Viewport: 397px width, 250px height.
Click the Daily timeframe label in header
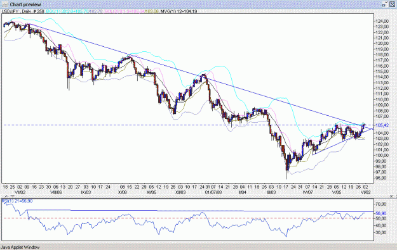27,11
